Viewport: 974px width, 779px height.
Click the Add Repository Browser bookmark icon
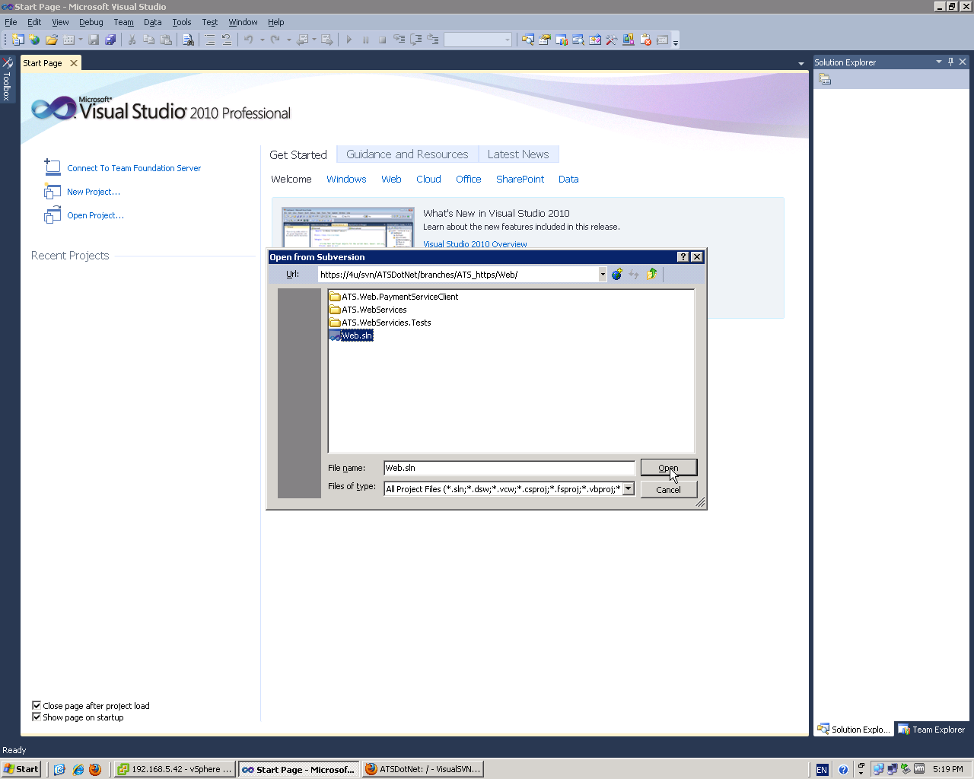[617, 275]
